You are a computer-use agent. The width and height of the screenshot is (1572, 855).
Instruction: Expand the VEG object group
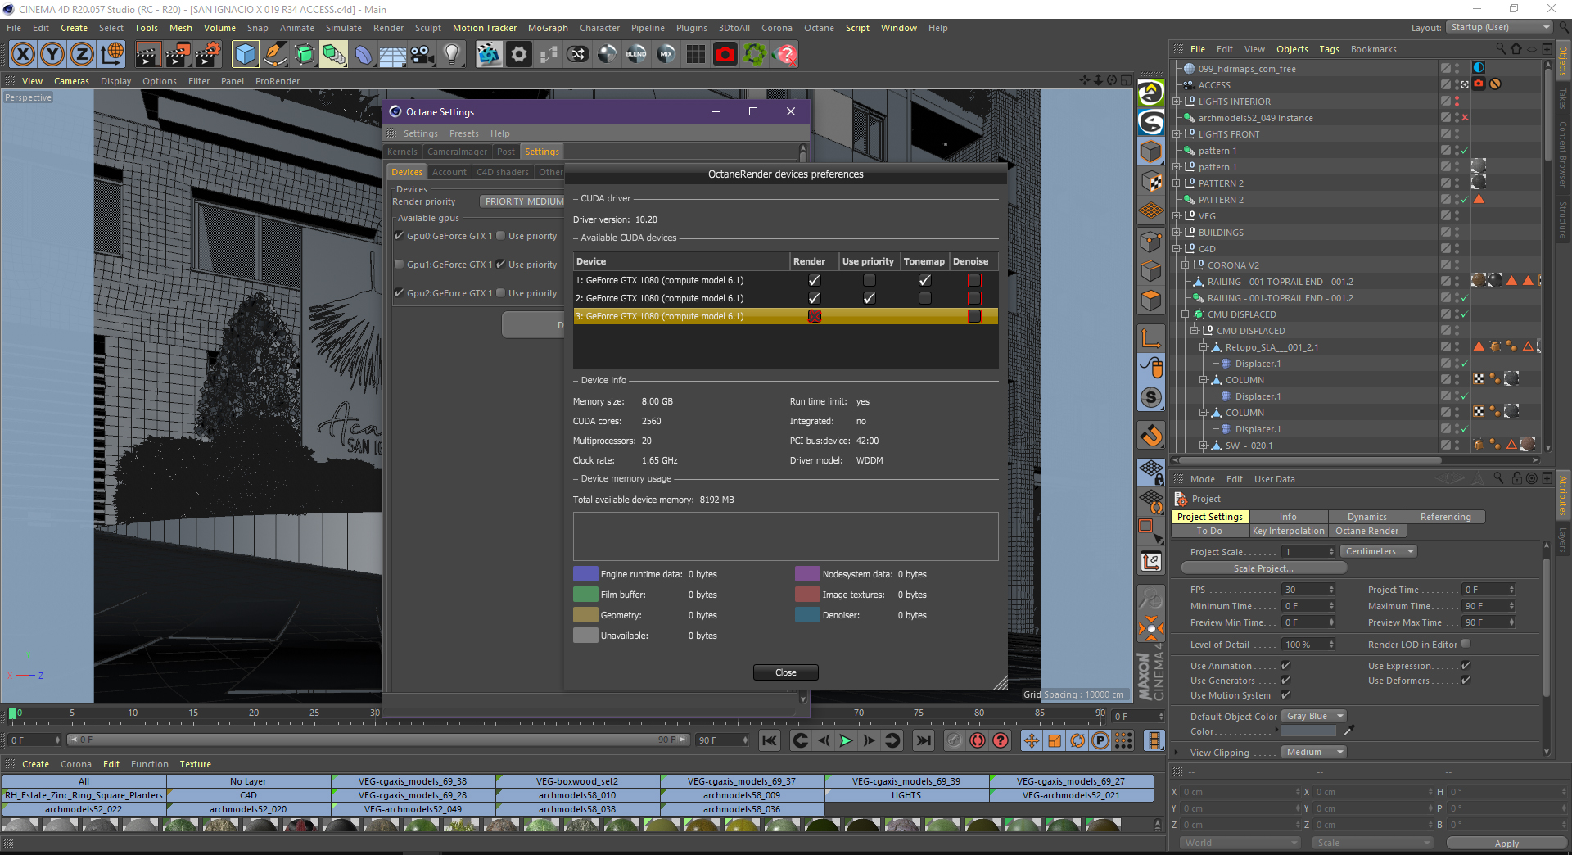1177,216
